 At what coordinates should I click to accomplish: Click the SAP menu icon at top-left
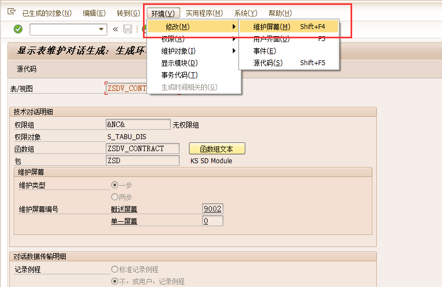click(x=10, y=12)
